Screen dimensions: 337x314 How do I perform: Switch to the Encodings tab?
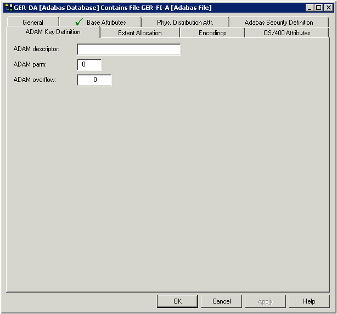[x=212, y=33]
